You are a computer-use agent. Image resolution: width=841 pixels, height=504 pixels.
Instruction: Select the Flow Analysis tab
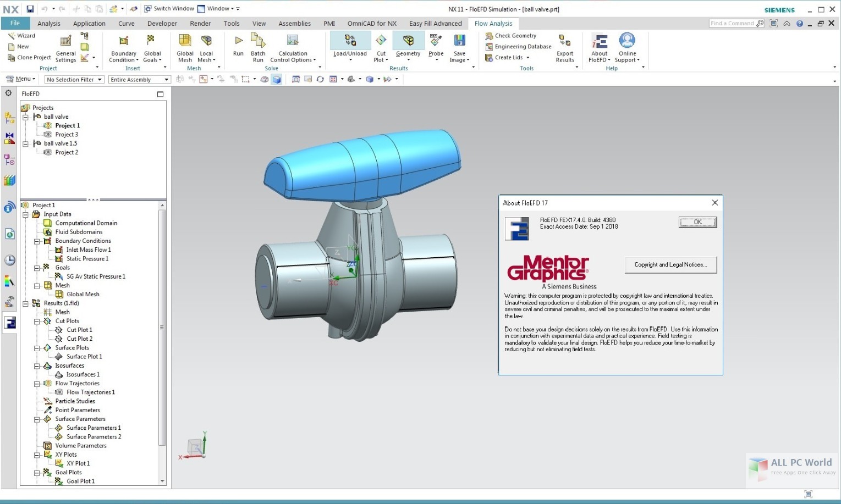click(493, 24)
